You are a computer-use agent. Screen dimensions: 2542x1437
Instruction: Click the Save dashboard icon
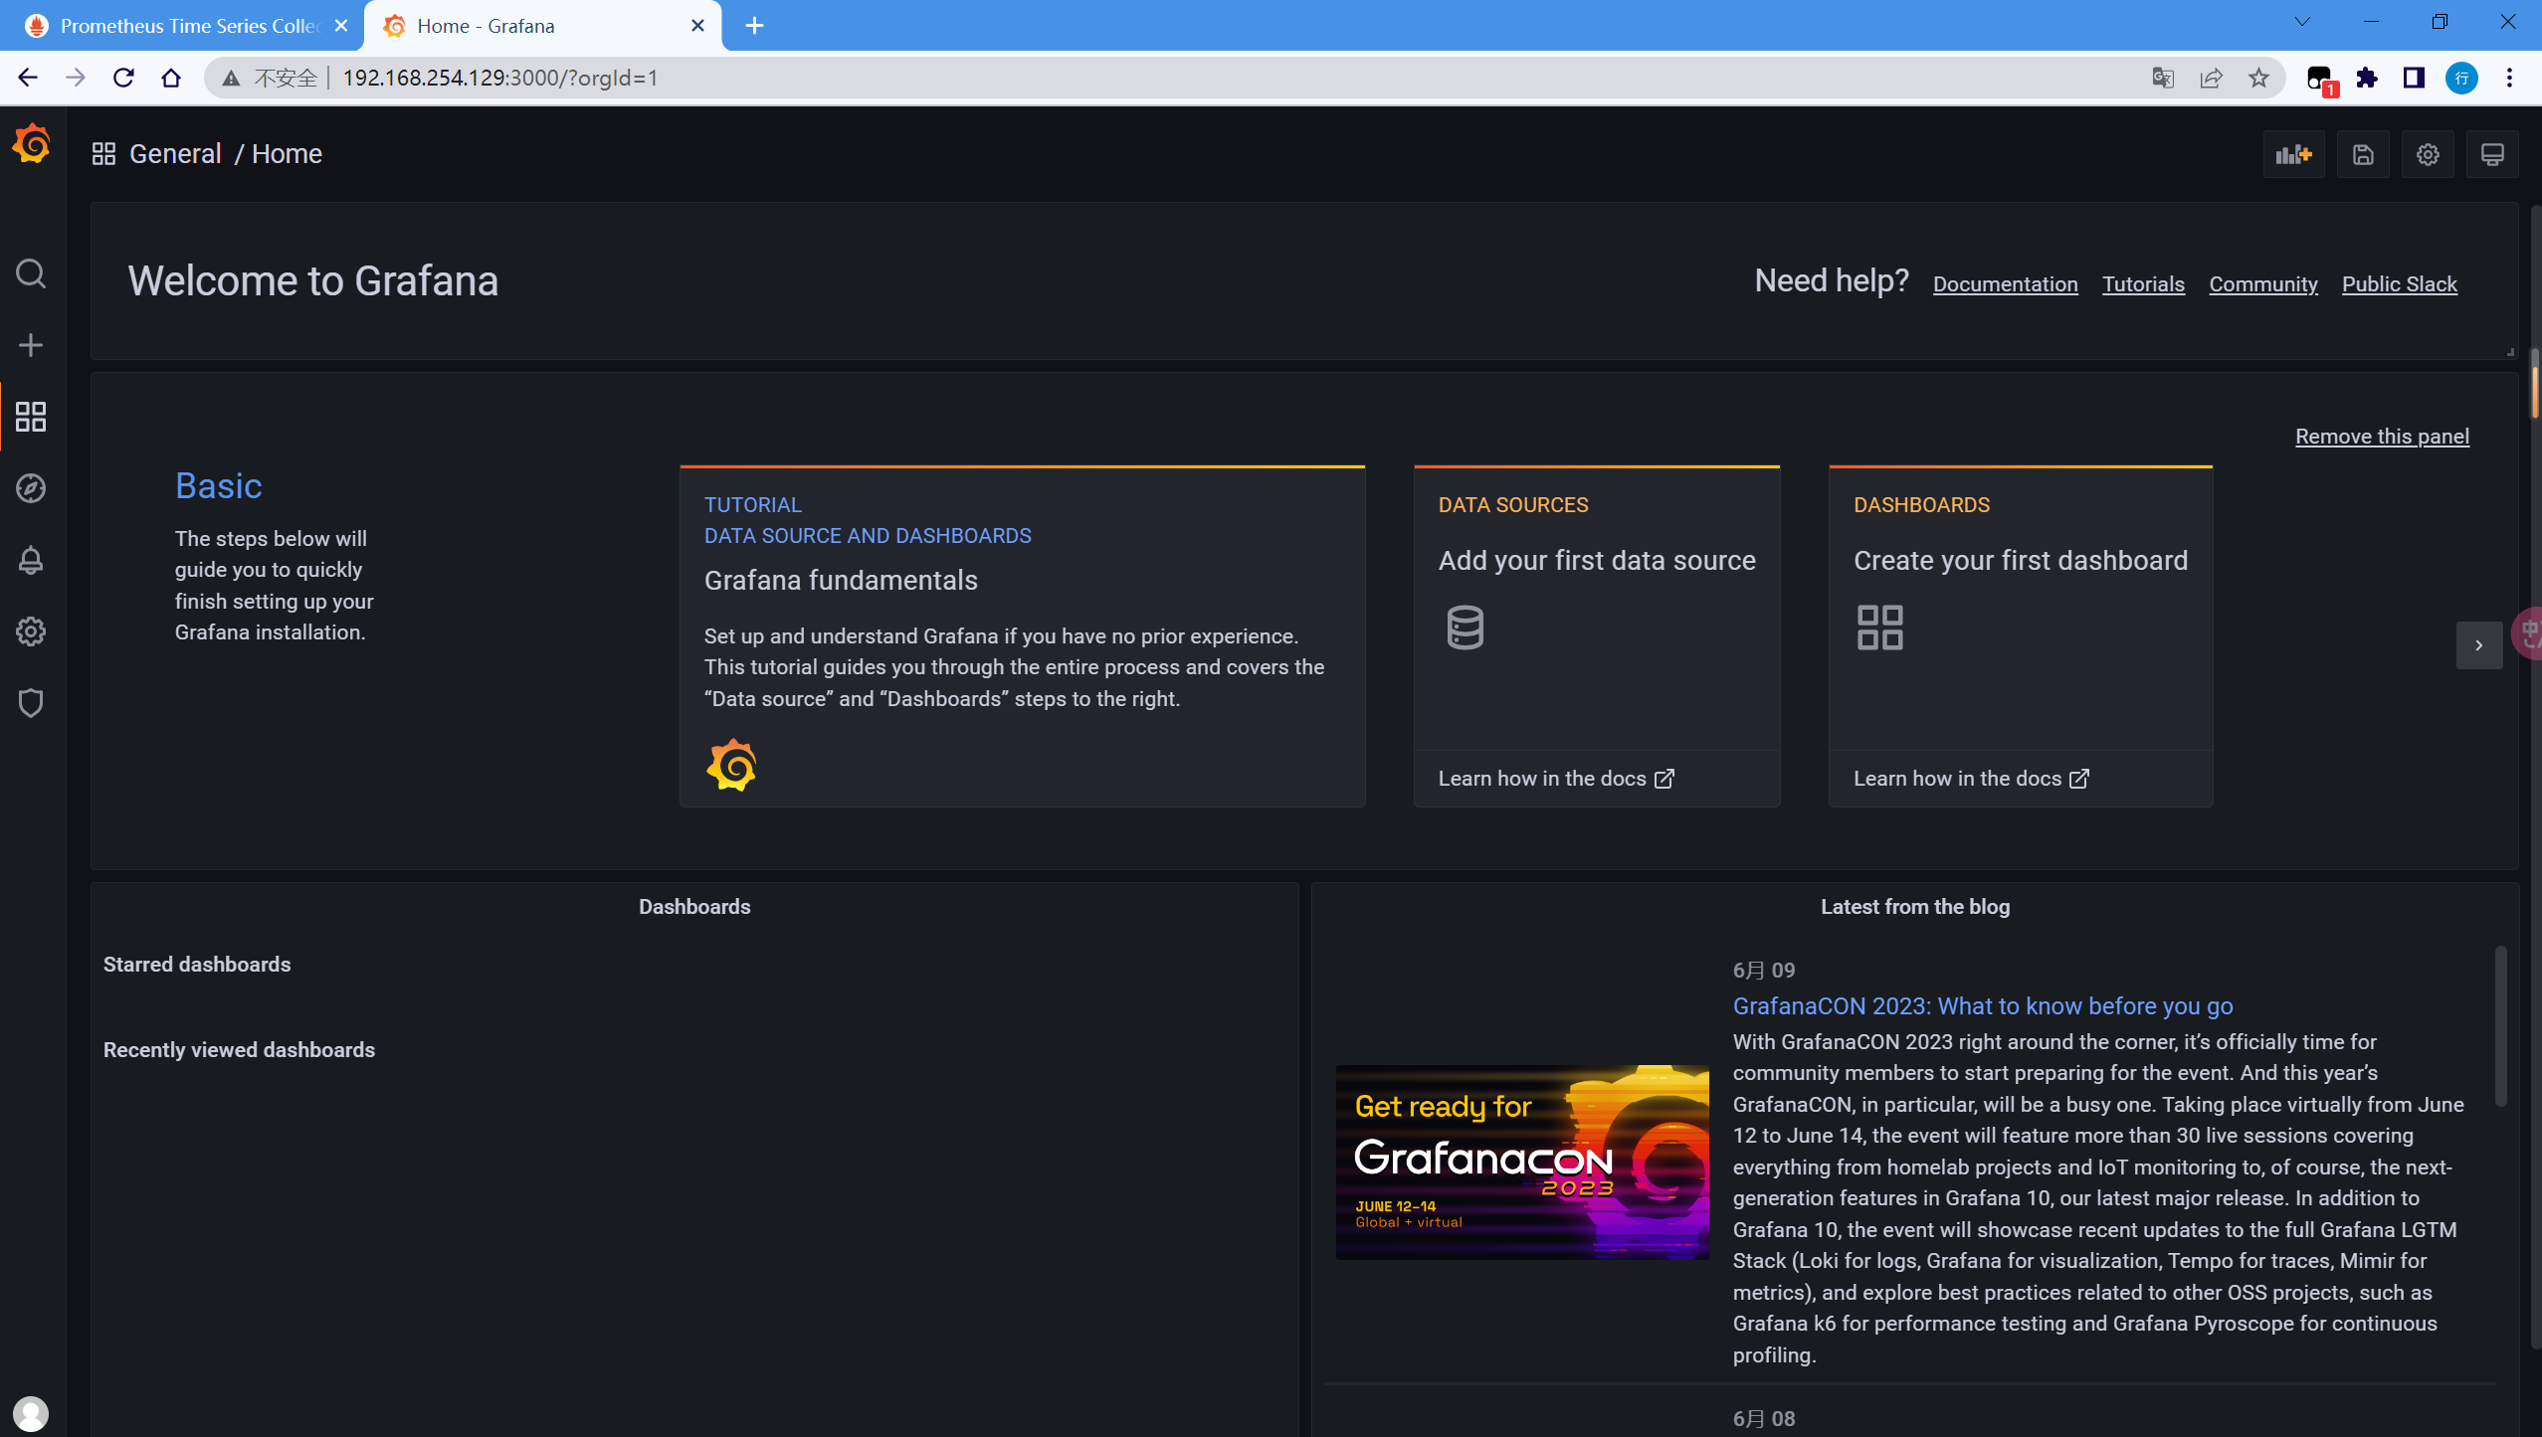pyautogui.click(x=2363, y=154)
